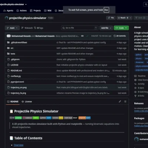Open the Actions tab

[21, 11]
